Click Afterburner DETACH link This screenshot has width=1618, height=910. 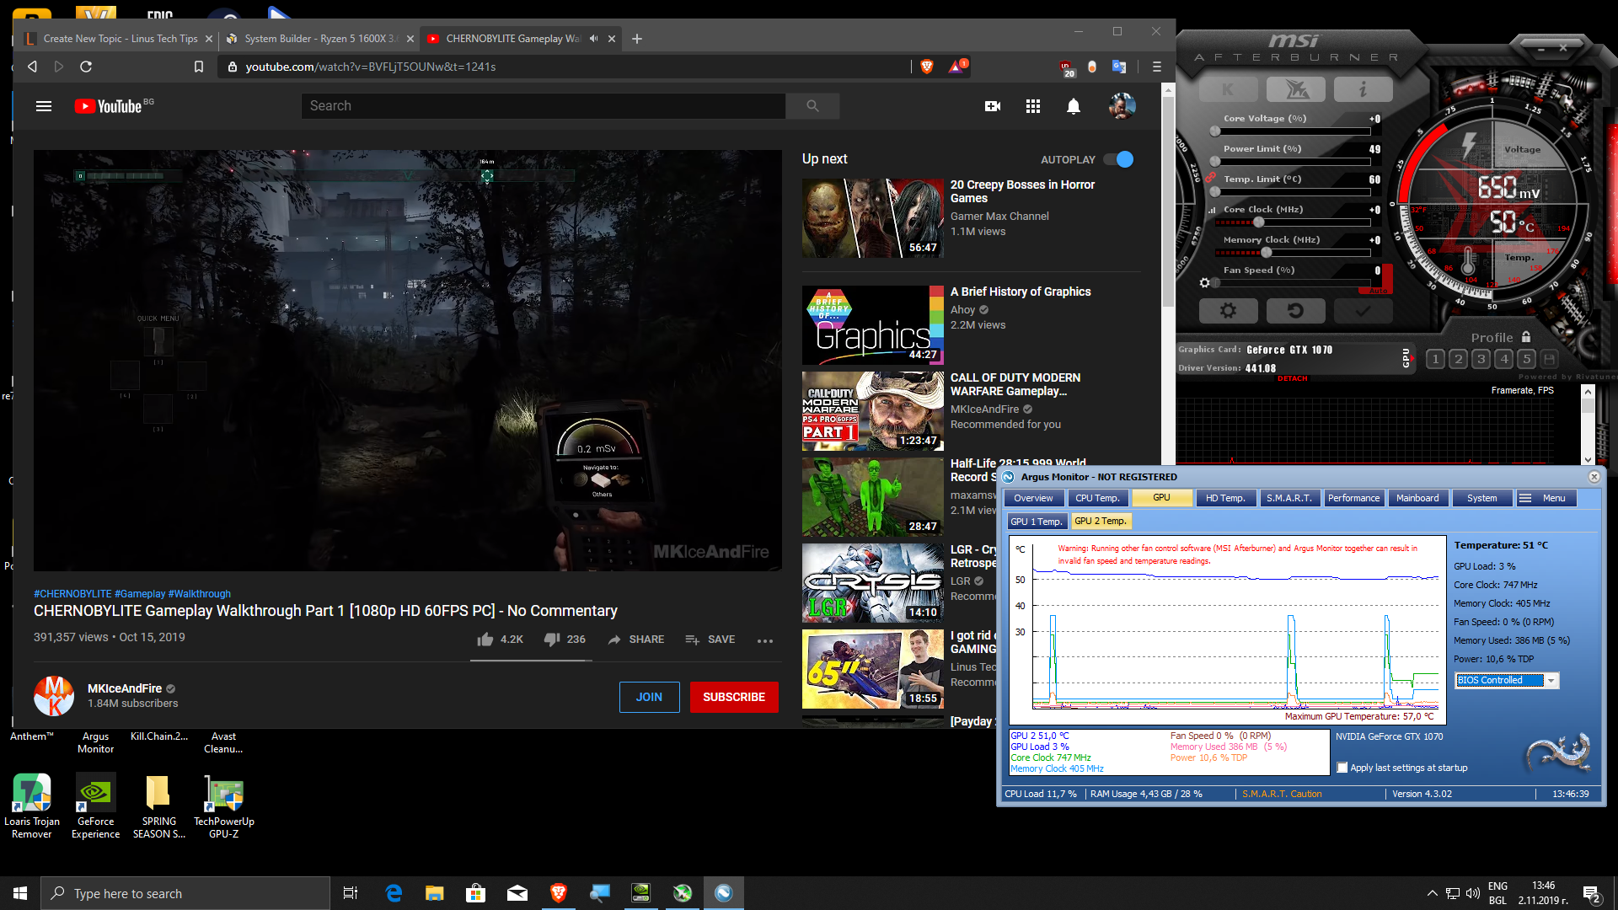point(1292,379)
